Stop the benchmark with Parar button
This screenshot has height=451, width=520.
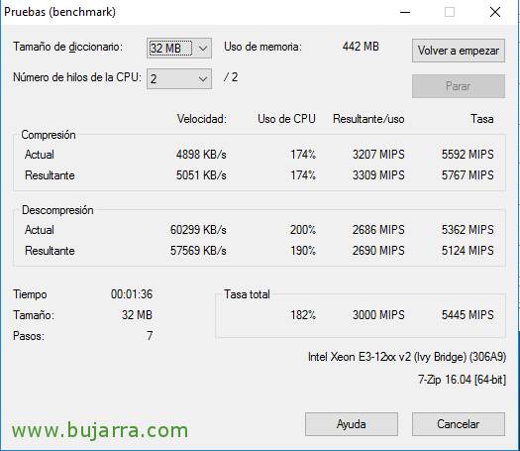click(459, 86)
